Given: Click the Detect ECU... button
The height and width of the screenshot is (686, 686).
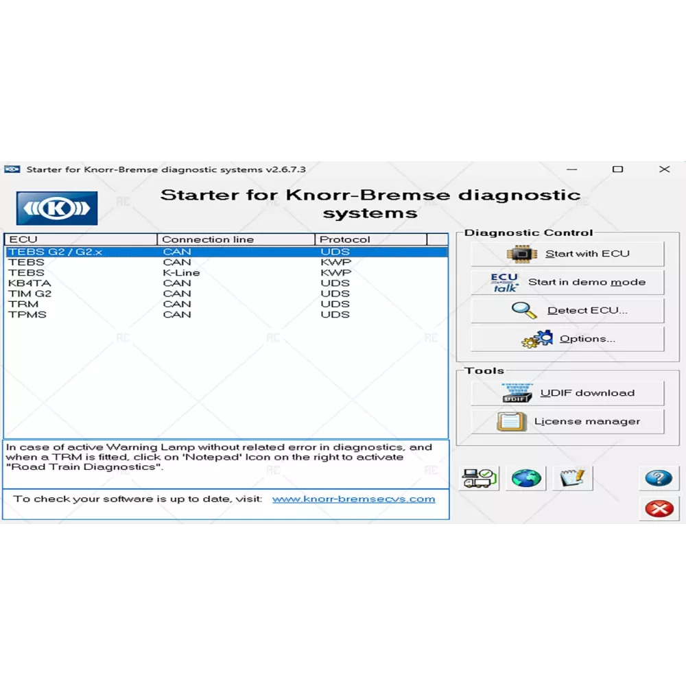Looking at the screenshot, I should pos(567,311).
